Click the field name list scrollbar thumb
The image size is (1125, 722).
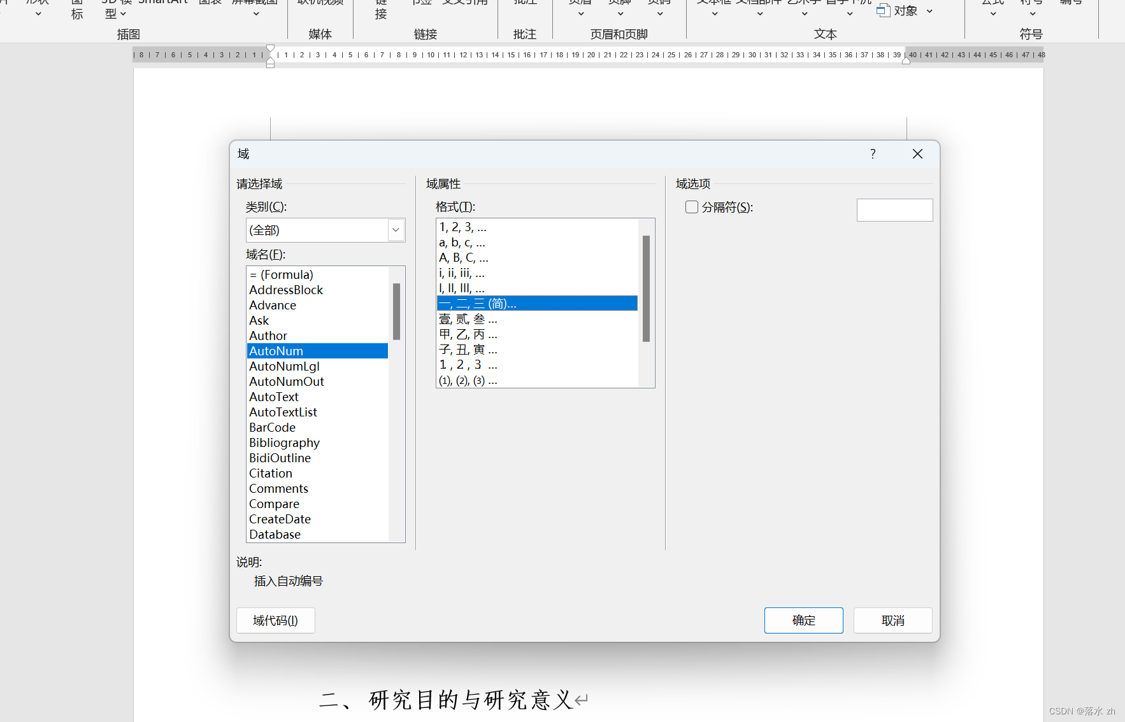tap(396, 311)
